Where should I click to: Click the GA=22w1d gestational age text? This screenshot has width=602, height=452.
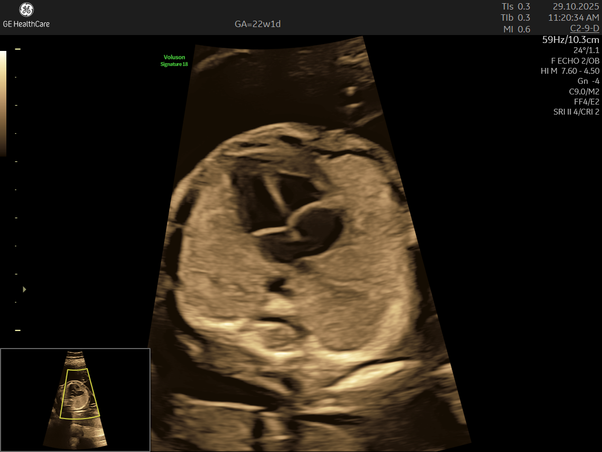point(258,24)
